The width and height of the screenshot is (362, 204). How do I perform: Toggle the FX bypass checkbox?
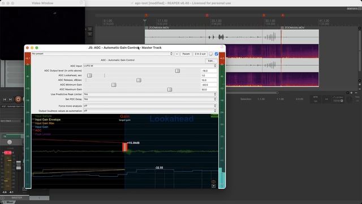coord(216,54)
